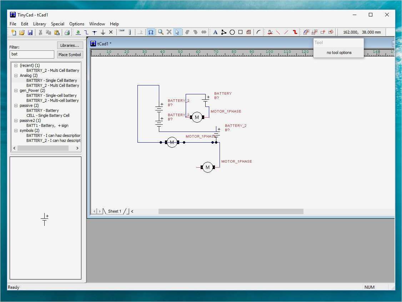Viewport: 402px width, 302px height.
Task: Open the Edit menu
Action: click(25, 24)
